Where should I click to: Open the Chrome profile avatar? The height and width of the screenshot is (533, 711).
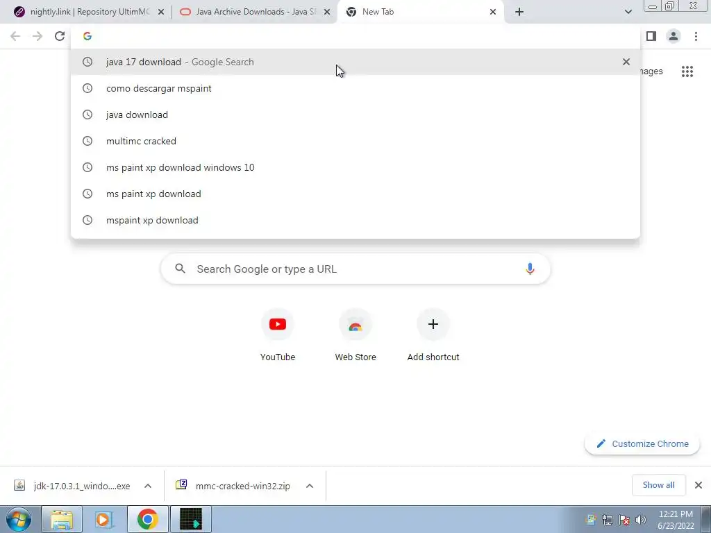click(x=674, y=36)
